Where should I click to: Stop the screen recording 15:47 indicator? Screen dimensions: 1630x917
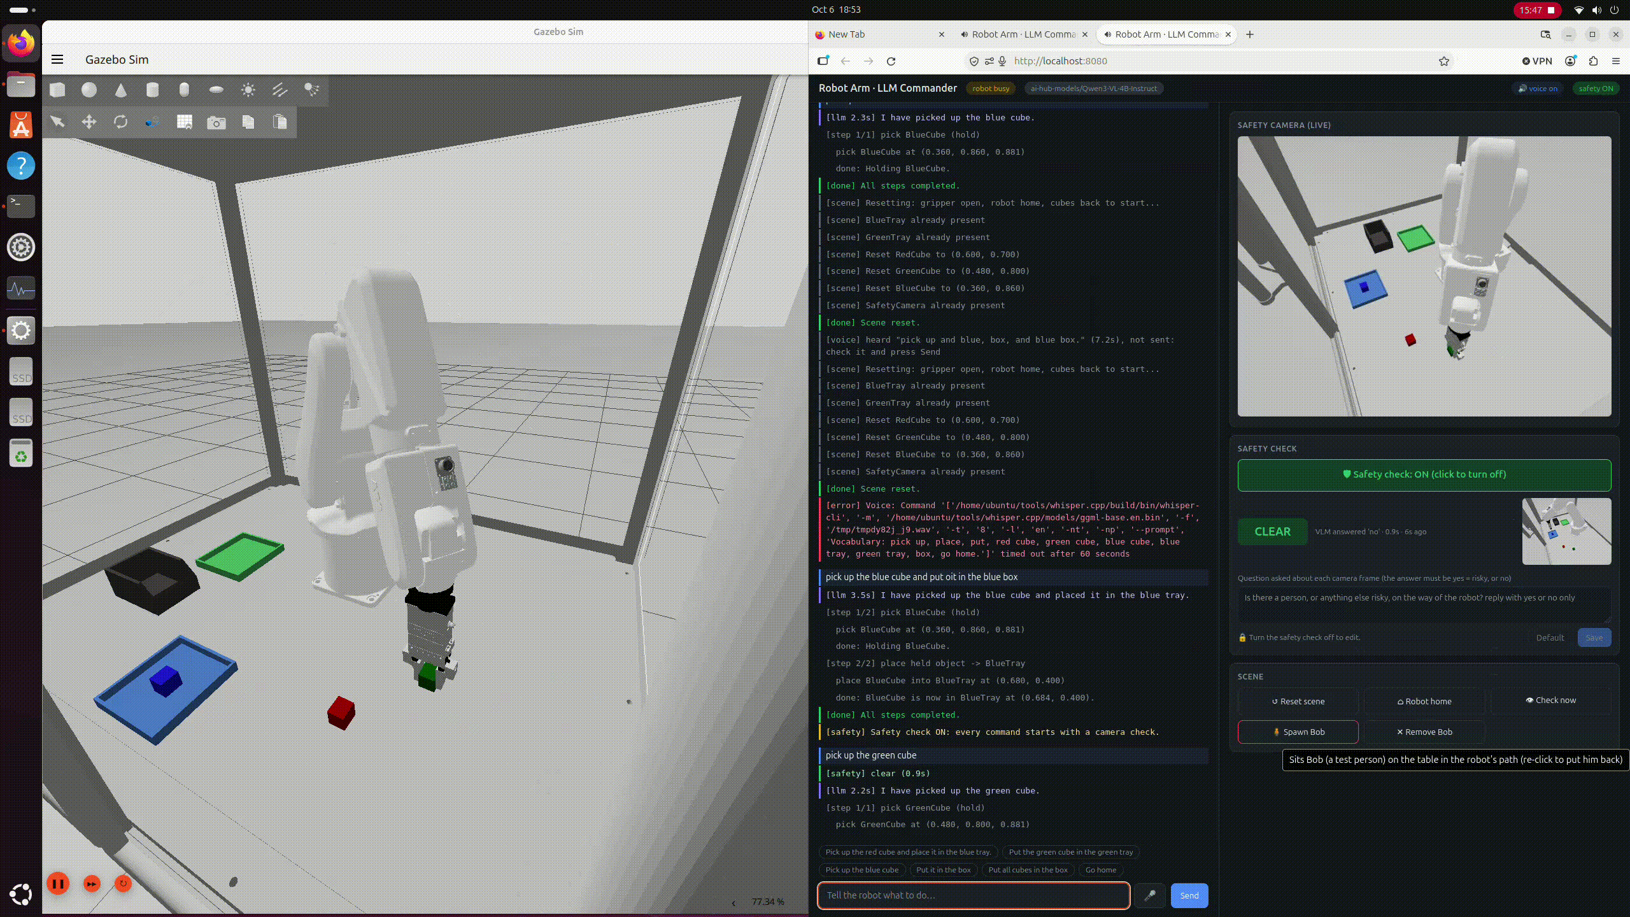pos(1537,10)
